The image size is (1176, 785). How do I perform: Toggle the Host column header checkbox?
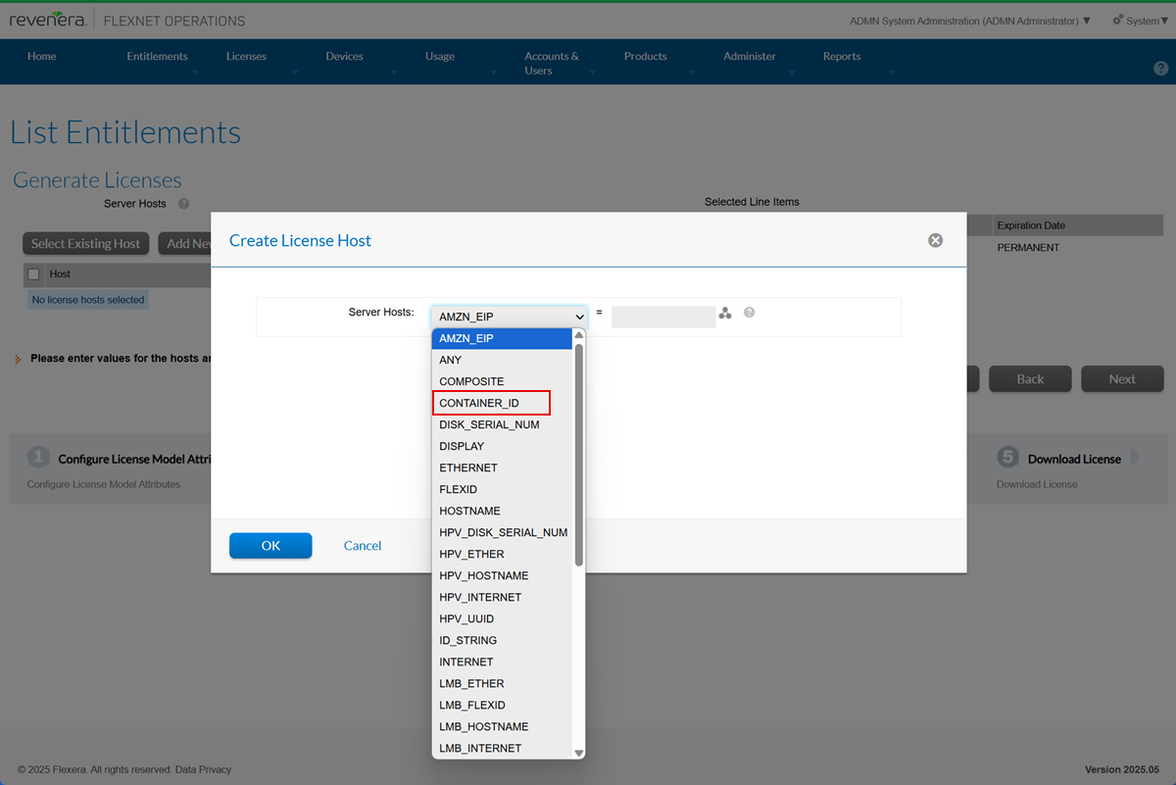pos(33,274)
